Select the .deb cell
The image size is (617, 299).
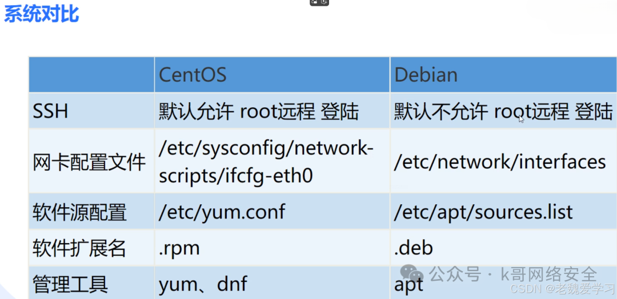point(503,248)
